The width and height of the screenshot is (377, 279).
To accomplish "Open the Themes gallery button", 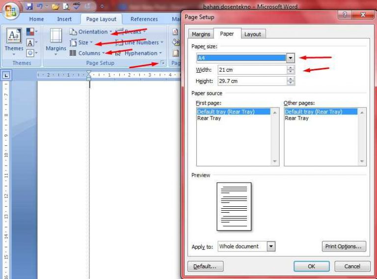I will pyautogui.click(x=14, y=42).
